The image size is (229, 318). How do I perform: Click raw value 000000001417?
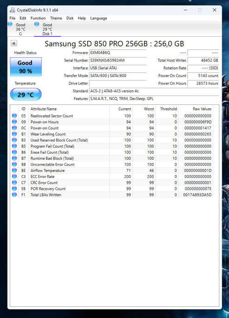[198, 128]
